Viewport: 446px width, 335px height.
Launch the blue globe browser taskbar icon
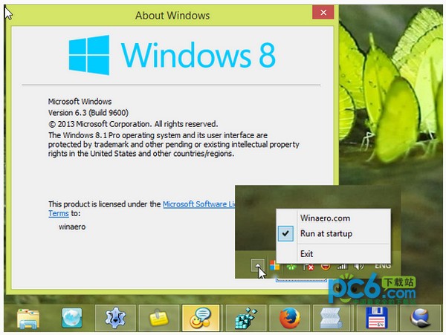click(72, 318)
